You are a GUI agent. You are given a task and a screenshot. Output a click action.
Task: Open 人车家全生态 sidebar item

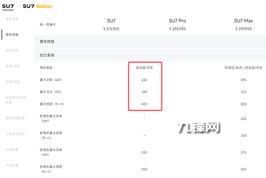tap(15, 134)
